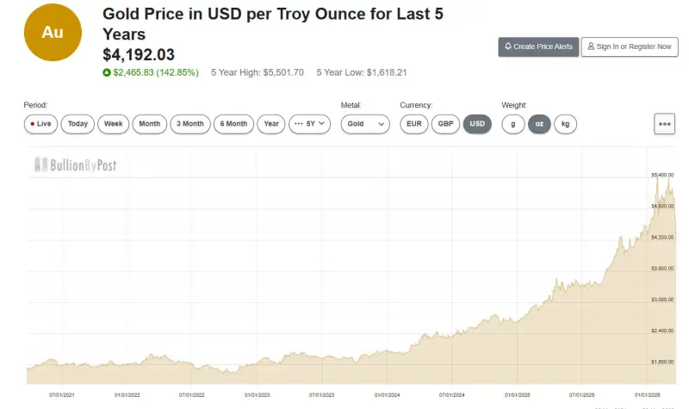This screenshot has width=689, height=409.
Task: Show 3 Month period chart
Action: click(190, 124)
